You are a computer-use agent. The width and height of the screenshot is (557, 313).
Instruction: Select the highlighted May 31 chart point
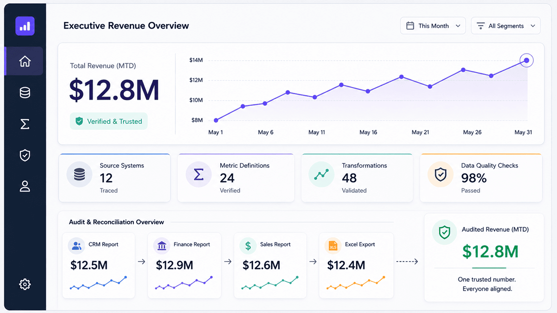(x=526, y=60)
